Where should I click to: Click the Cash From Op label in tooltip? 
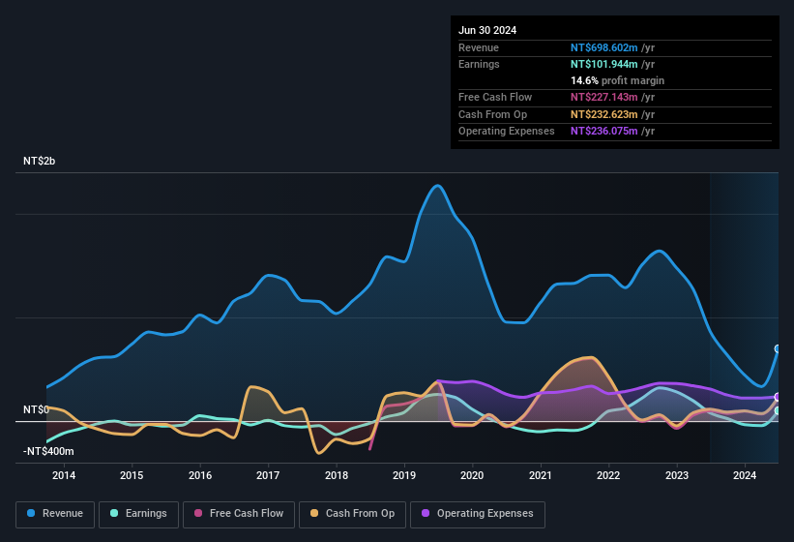click(492, 114)
